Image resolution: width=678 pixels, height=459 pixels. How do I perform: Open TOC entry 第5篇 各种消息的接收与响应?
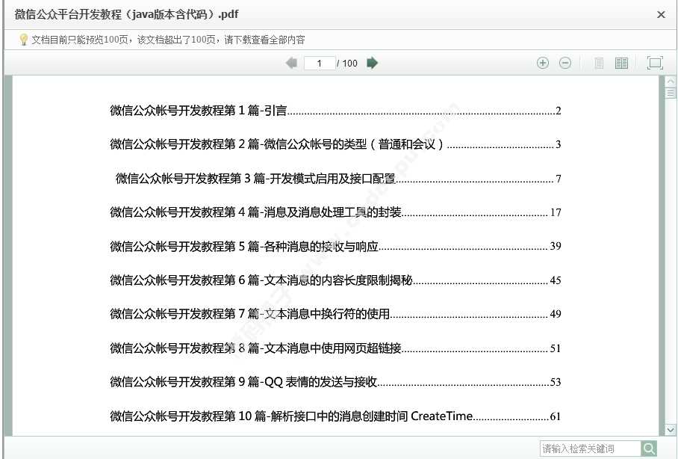point(335,247)
